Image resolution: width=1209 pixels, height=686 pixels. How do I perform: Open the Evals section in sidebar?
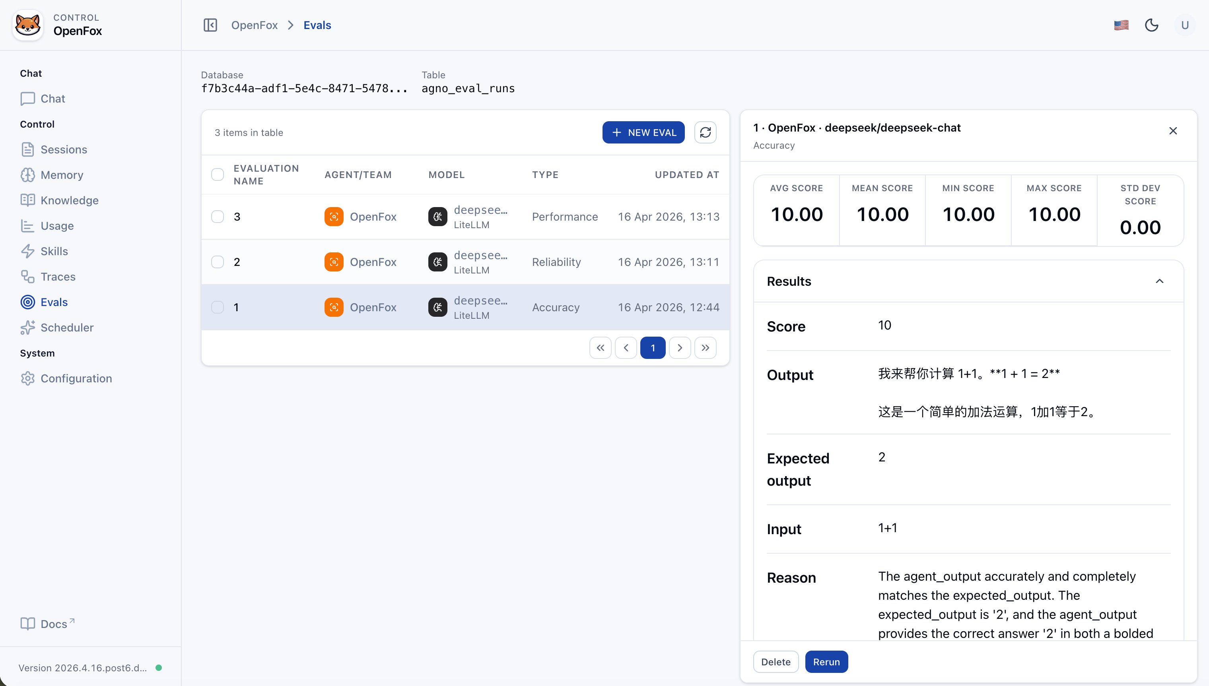coord(53,302)
